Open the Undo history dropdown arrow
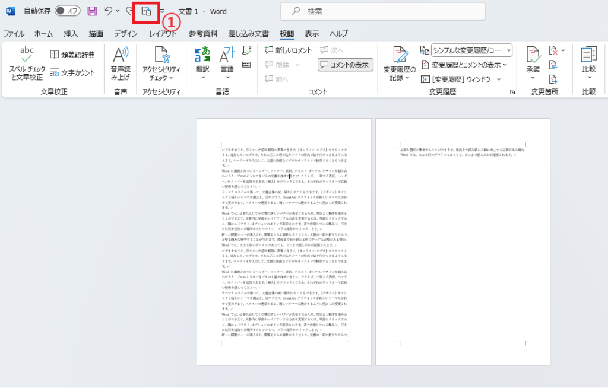This screenshot has width=608, height=388. 118,11
